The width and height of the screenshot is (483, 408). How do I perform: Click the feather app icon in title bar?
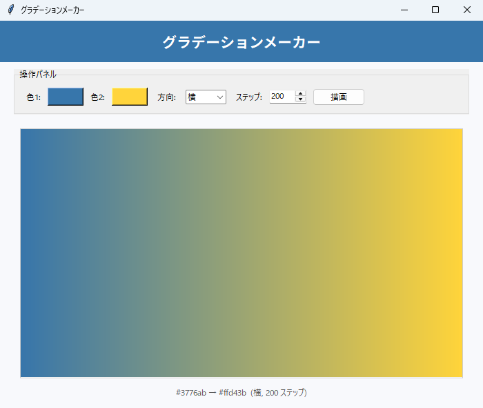click(x=11, y=10)
